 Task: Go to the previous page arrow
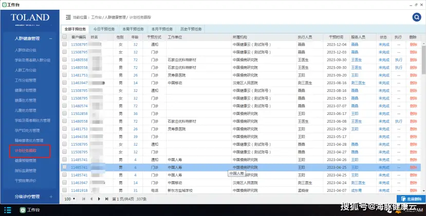91,199
